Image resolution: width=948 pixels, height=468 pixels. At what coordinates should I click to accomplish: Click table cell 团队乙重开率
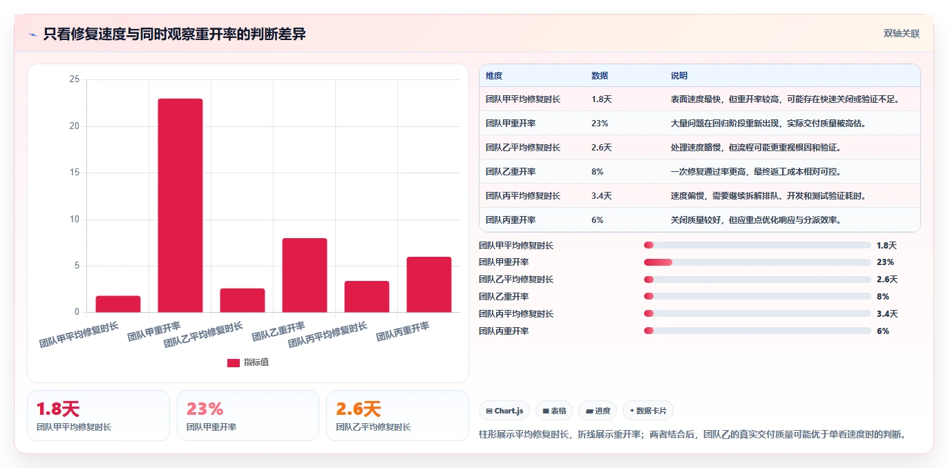511,172
